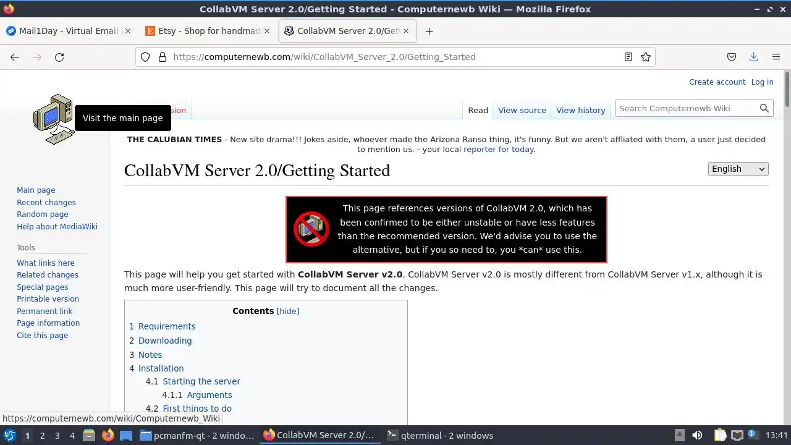Open What links here tool
The image size is (791, 445).
(46, 263)
